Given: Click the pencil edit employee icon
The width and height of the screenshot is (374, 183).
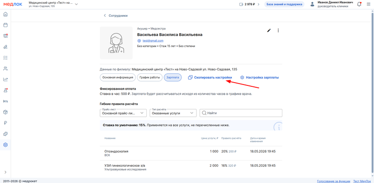Looking at the screenshot, I should [269, 30].
